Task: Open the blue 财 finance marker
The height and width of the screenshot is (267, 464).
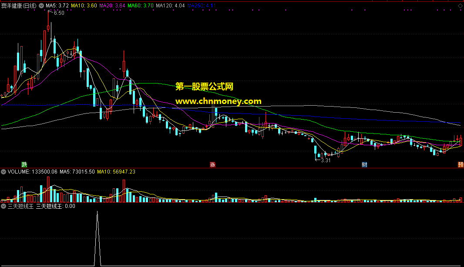Action: pos(364,165)
